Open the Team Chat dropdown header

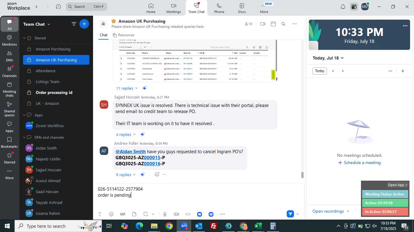pos(37,24)
